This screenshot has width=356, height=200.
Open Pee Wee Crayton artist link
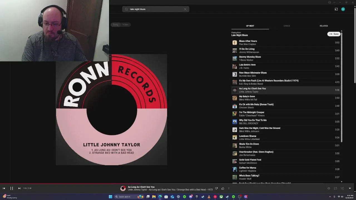pos(248,44)
